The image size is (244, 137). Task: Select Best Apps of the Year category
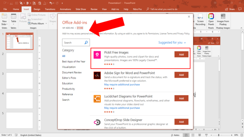pyautogui.click(x=73, y=62)
